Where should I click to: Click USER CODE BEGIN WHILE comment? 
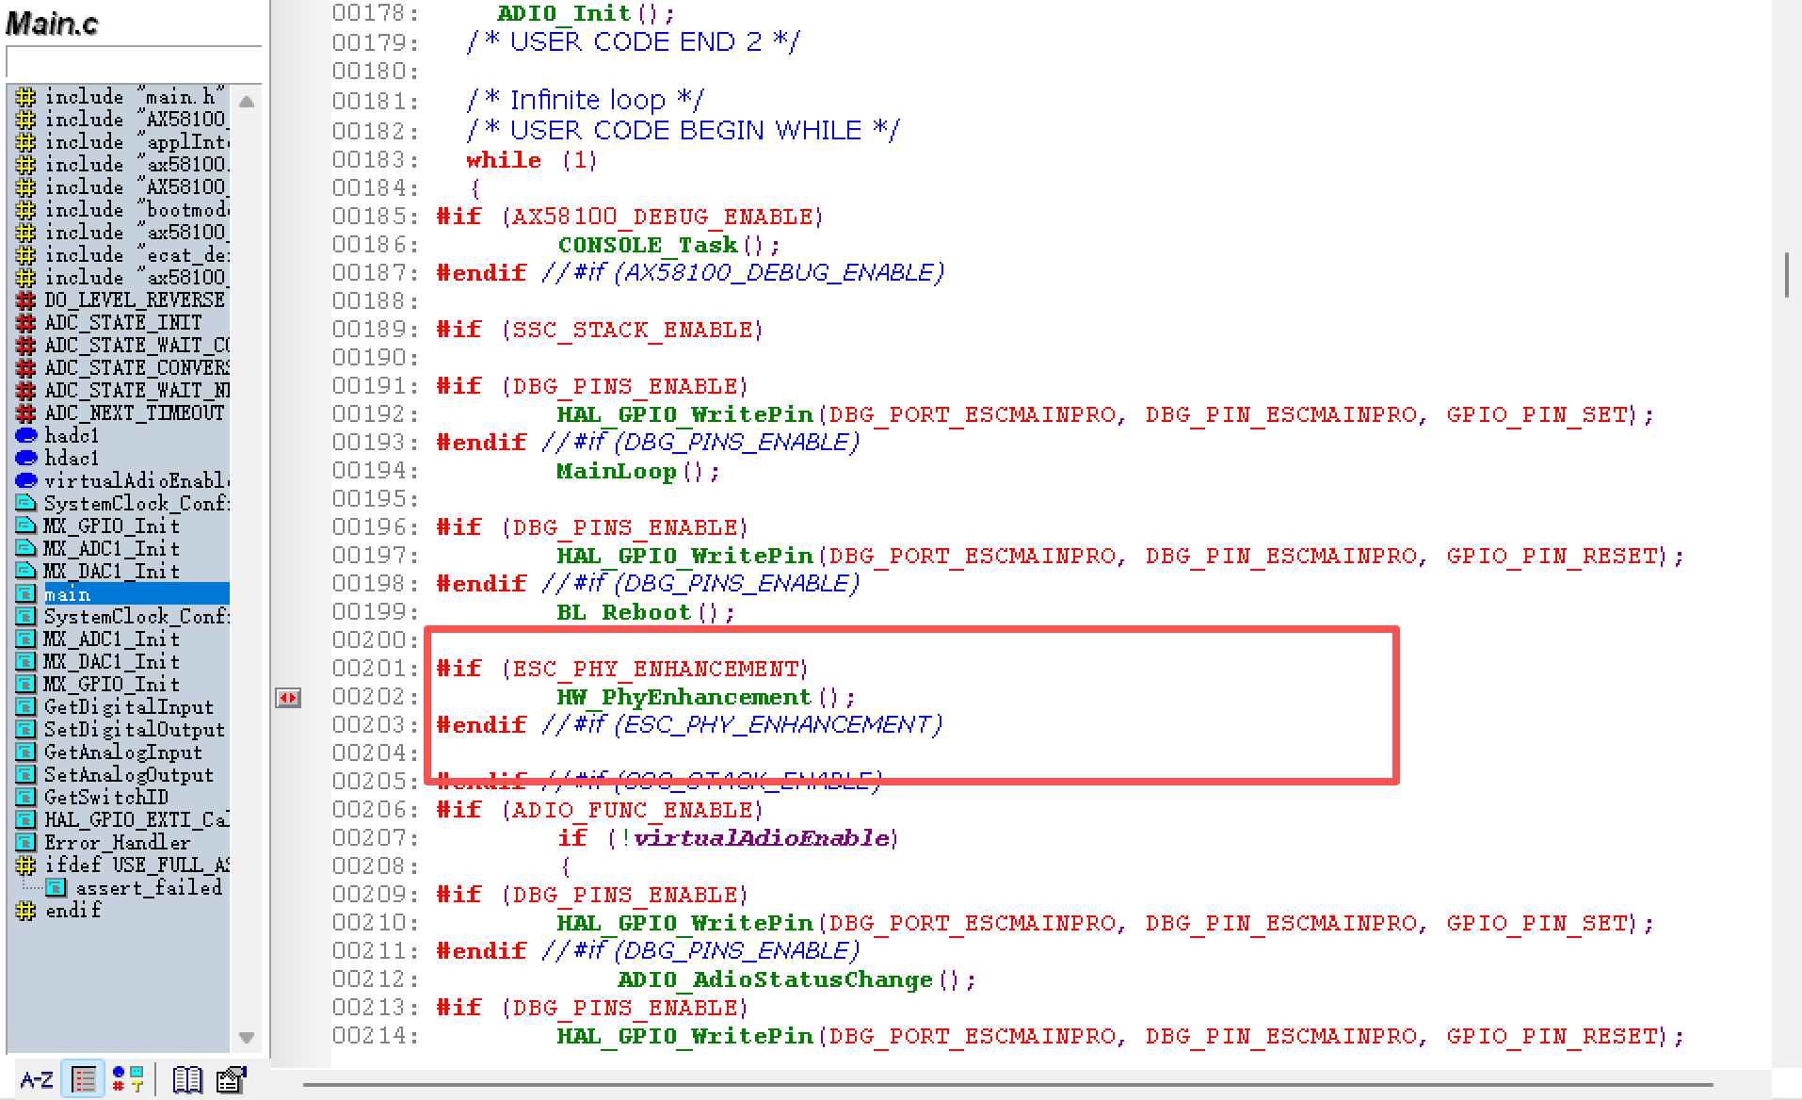[683, 131]
